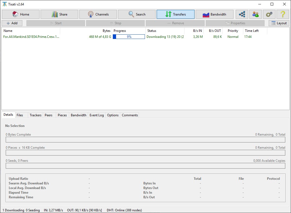Click the empty Bytes Complete bar
Image resolution: width=291 pixels, height=213 pixels.
coord(145,139)
